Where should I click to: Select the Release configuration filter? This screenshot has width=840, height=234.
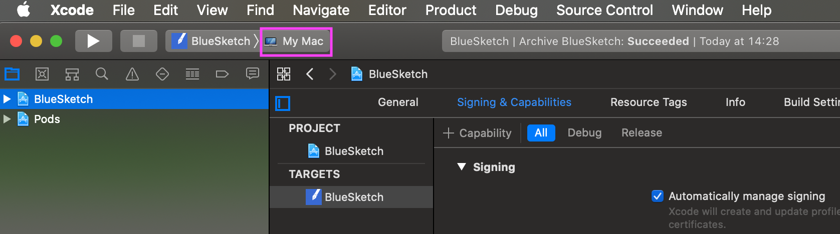point(642,133)
